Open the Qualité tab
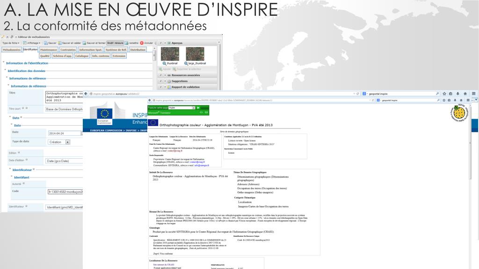Screen dimensions: 479x269 point(44,56)
